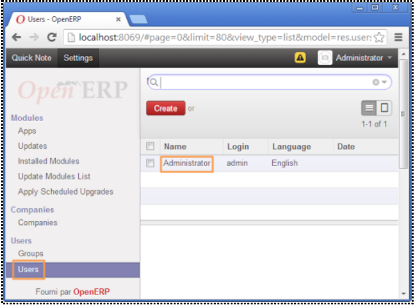The height and width of the screenshot is (305, 414).
Task: Click the red Create button
Action: (166, 108)
